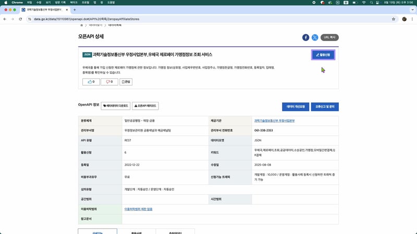Reload the current page
417x234 pixels.
tap(20, 19)
